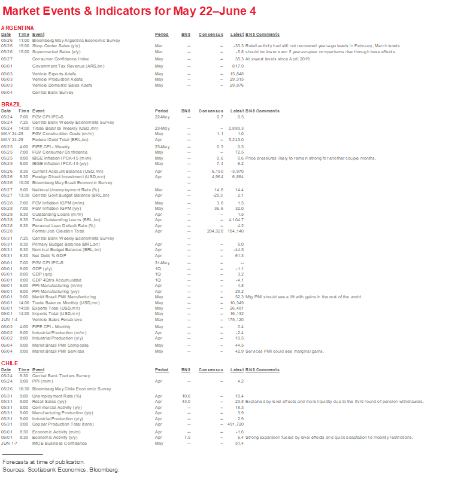The width and height of the screenshot is (458, 483).
Task: Click the Sources: Scotiabank Economics, Bloomberg footnote
Action: pos(60,470)
